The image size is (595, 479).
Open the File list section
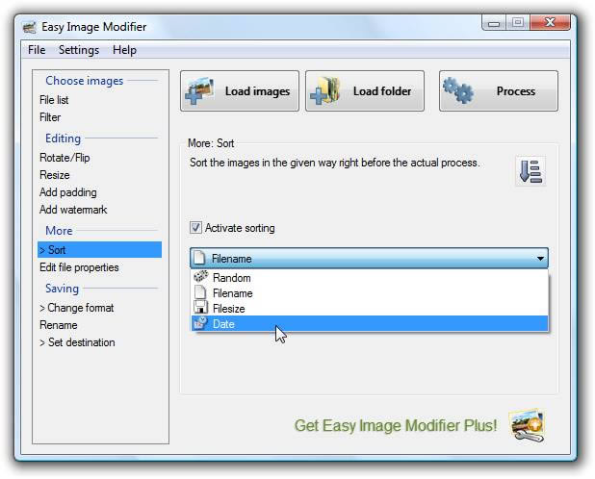point(54,100)
